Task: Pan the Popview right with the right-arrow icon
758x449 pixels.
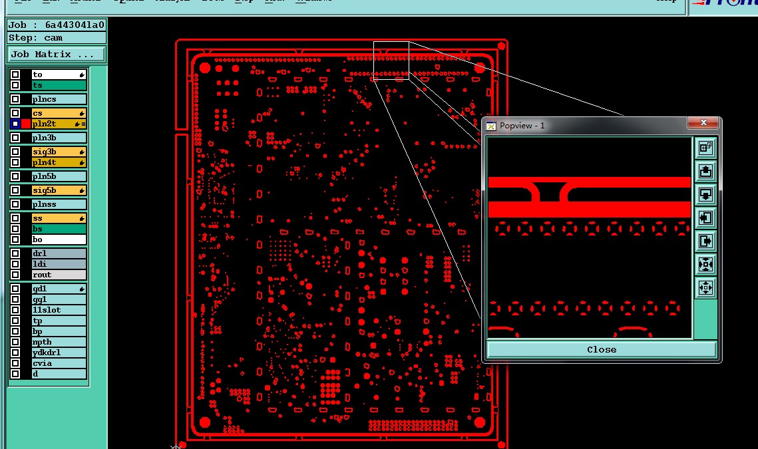Action: pyautogui.click(x=705, y=241)
